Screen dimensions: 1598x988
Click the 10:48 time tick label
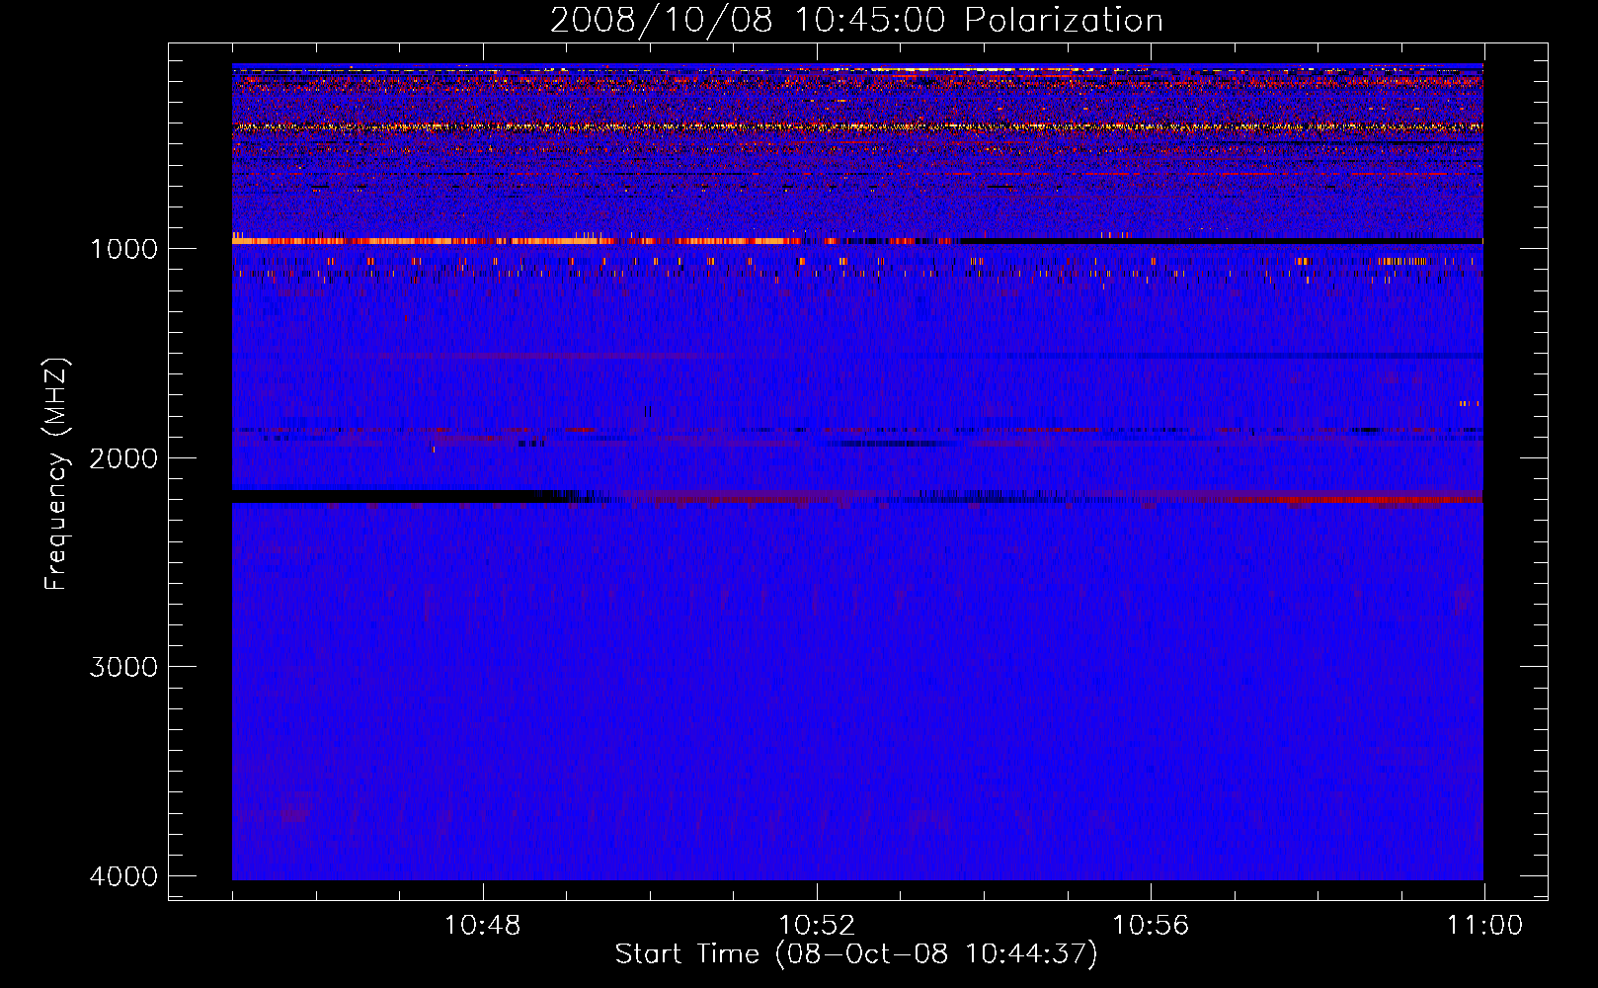tap(482, 926)
